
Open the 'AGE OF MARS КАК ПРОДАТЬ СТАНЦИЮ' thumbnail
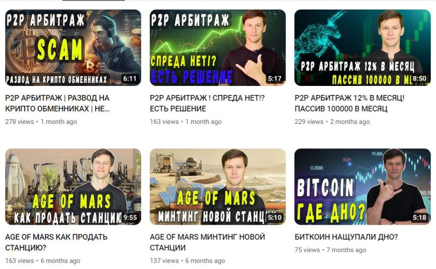[x=73, y=187]
